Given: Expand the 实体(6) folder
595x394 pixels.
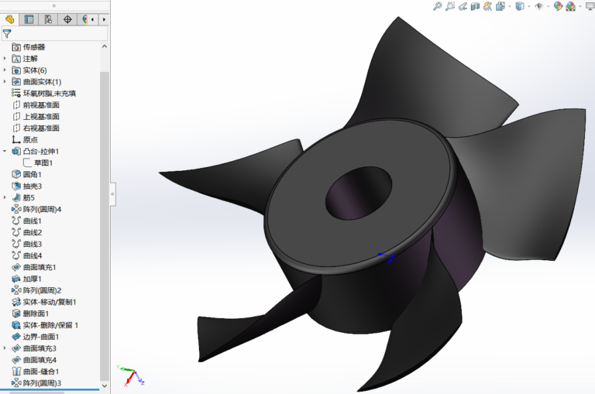Looking at the screenshot, I should click(5, 70).
